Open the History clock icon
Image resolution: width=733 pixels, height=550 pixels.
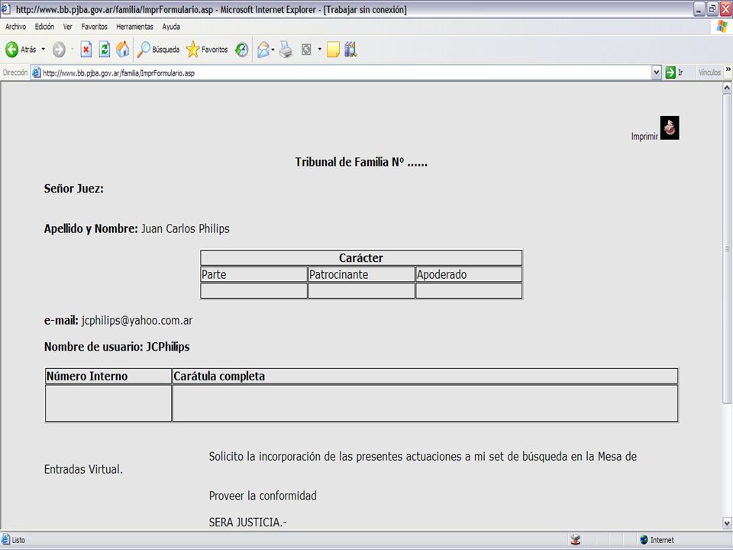[x=242, y=49]
